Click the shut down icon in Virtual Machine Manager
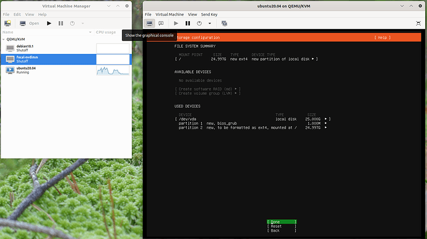This screenshot has width=427, height=239. pyautogui.click(x=72, y=23)
